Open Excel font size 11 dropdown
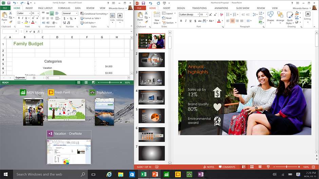This screenshot has height=179, width=319. click(x=38, y=13)
